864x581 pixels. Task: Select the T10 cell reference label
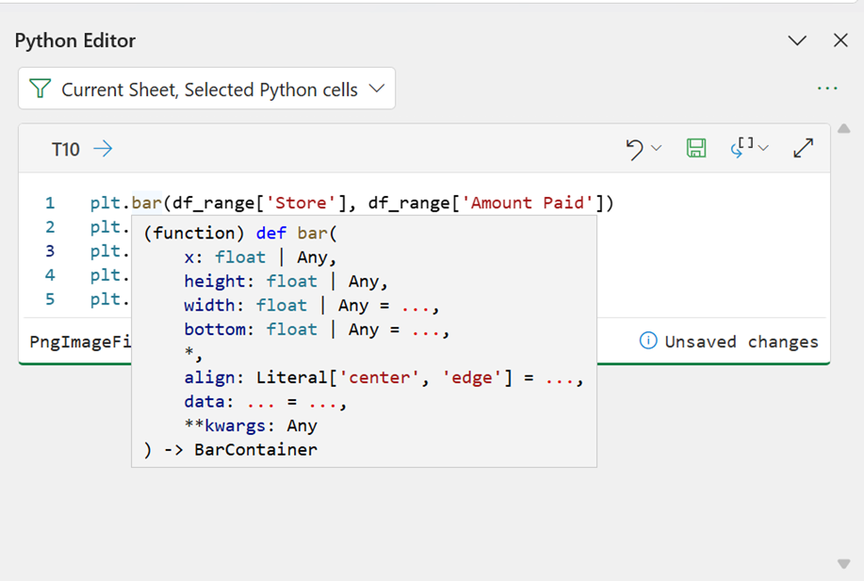(x=65, y=149)
